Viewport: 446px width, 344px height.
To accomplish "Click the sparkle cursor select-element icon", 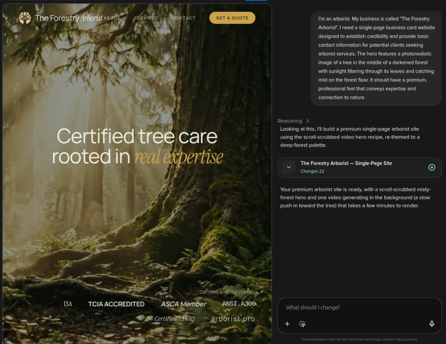I will pos(302,324).
